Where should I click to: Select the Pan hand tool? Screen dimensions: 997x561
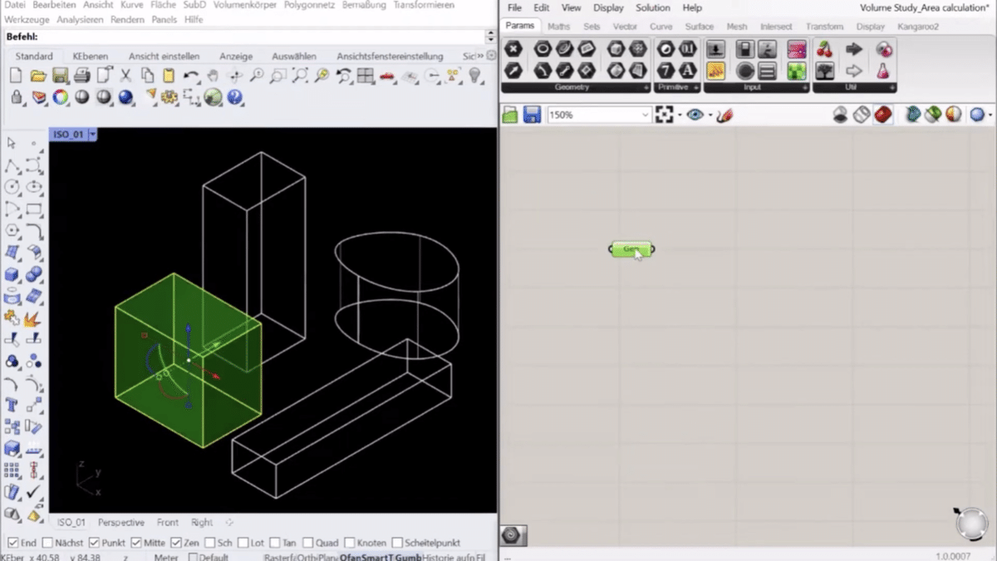click(x=213, y=76)
